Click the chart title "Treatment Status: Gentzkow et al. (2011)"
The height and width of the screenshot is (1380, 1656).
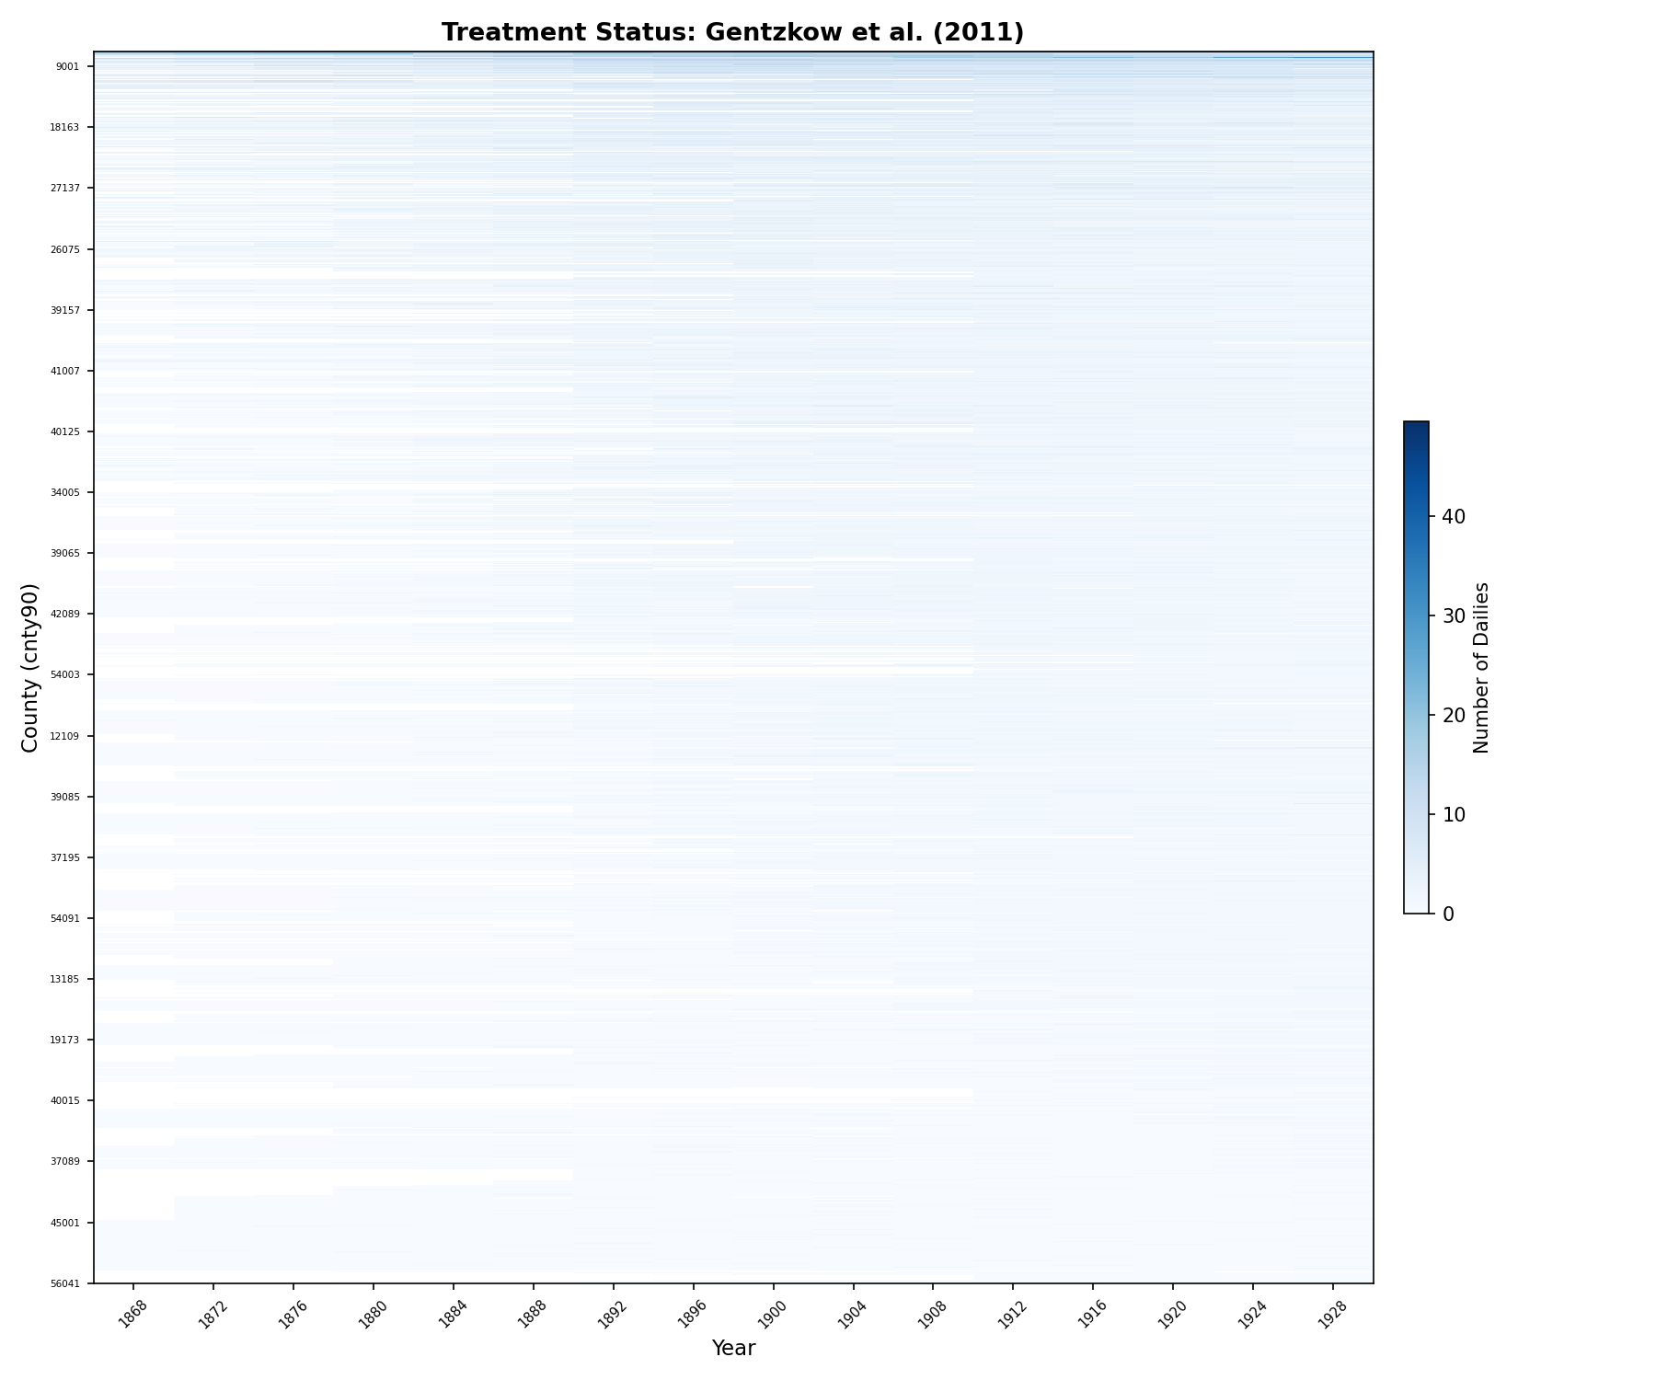(x=732, y=32)
